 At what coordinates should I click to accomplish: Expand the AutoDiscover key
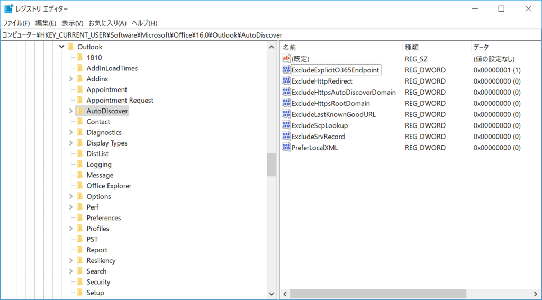pyautogui.click(x=71, y=111)
